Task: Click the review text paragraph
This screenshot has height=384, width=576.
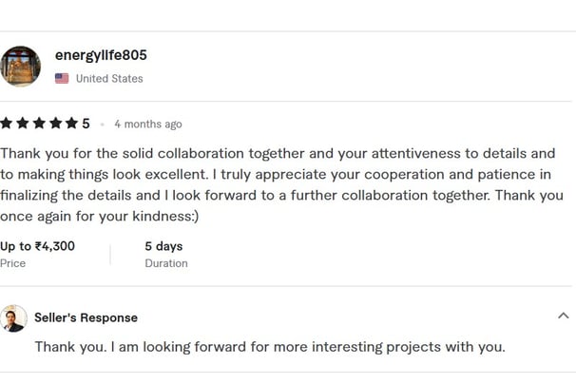Action: pyautogui.click(x=281, y=184)
